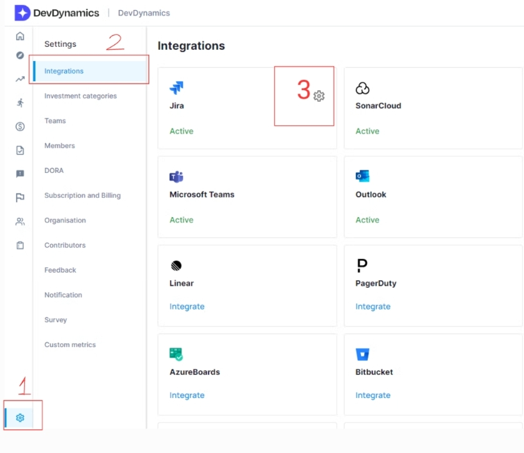Click the AzureBoards card title
The width and height of the screenshot is (524, 453).
(x=194, y=373)
